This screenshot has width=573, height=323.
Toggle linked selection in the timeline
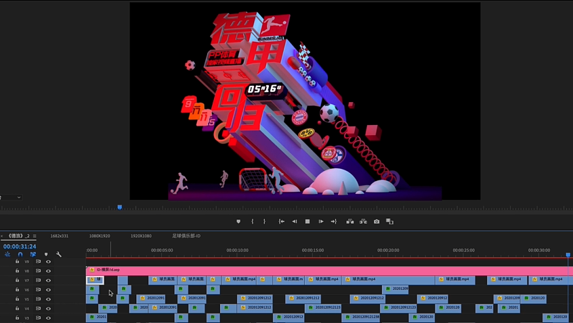click(33, 254)
